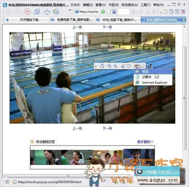Open the History clock toolbar icon
The width and height of the screenshot is (189, 187).
(56, 12)
